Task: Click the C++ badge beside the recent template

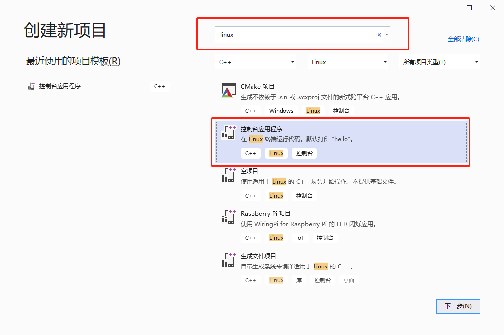Action: [159, 86]
